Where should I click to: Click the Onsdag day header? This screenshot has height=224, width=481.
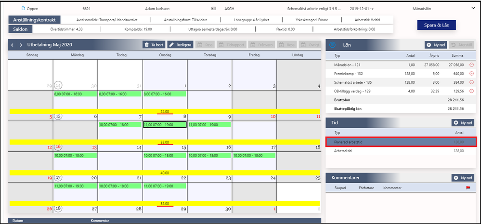tap(165, 55)
